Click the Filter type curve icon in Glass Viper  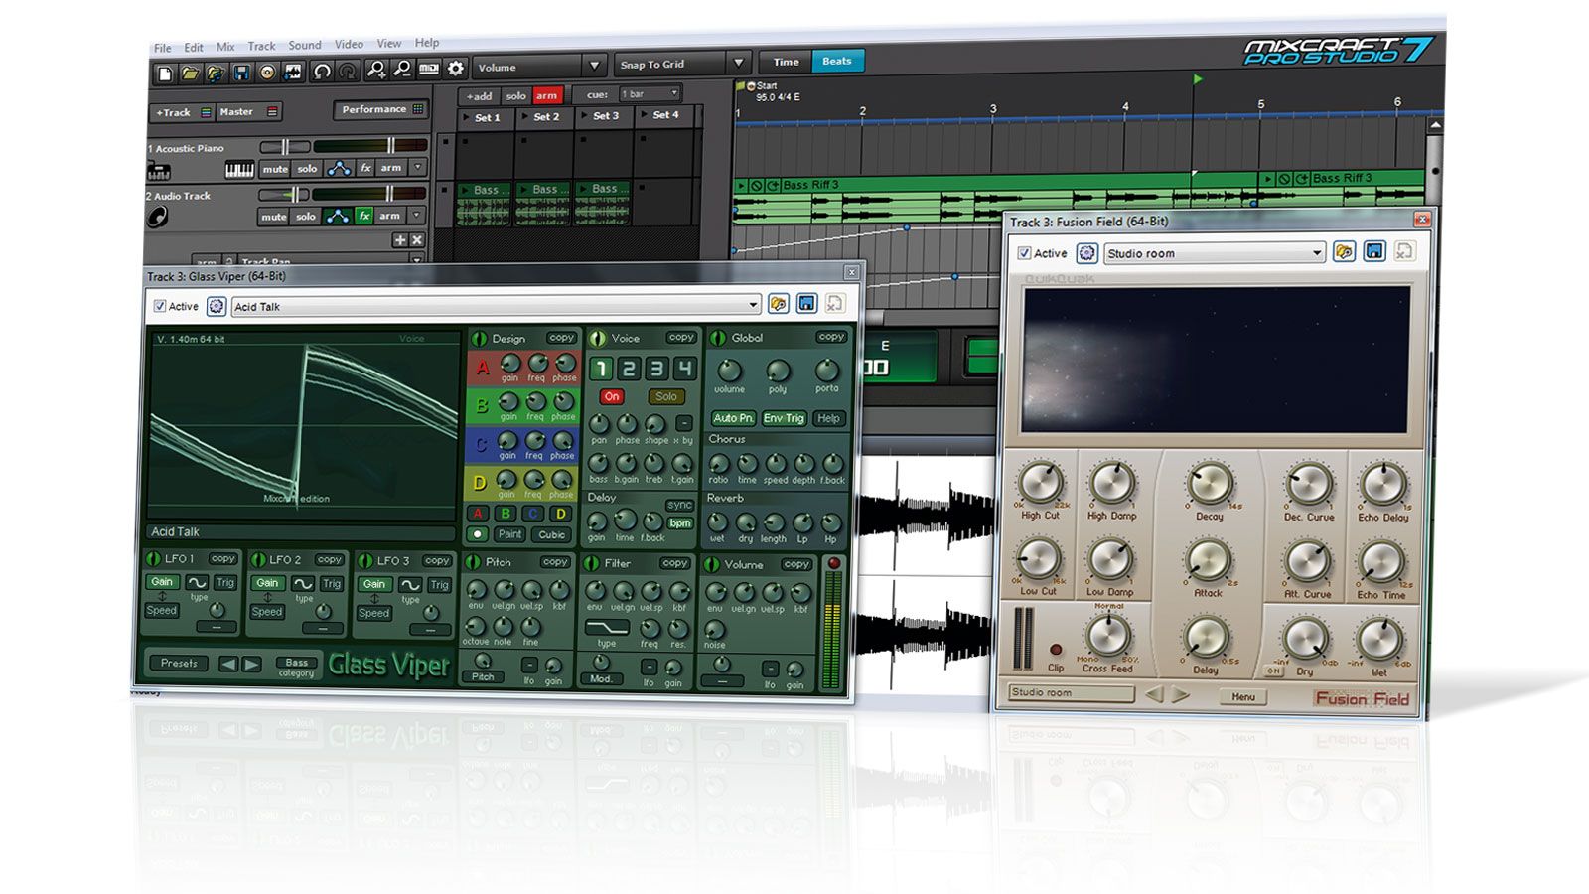pyautogui.click(x=606, y=628)
